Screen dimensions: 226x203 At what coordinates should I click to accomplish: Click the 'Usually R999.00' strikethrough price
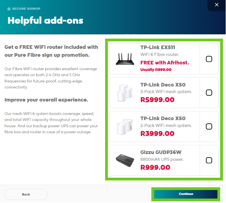pos(156,69)
